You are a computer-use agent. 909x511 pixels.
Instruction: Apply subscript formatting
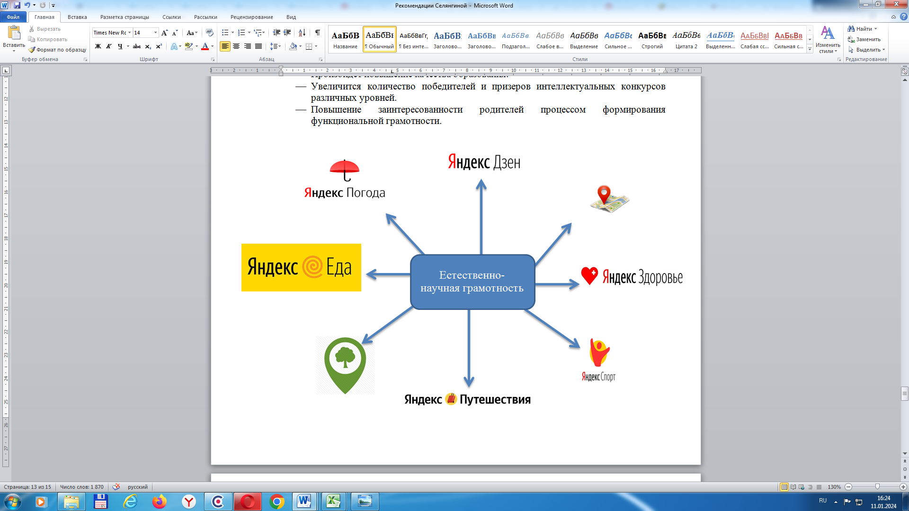[x=148, y=46]
